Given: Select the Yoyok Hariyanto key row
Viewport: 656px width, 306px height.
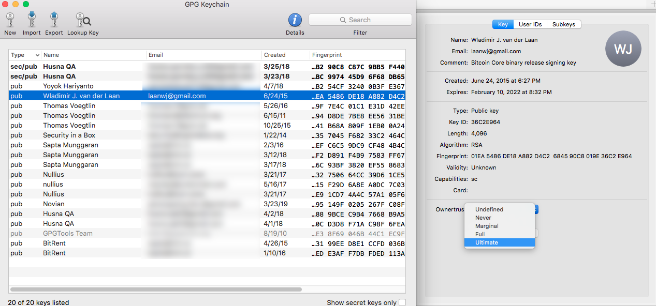Looking at the screenshot, I should point(207,86).
